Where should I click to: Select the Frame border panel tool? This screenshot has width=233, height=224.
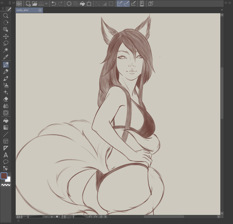pos(6,141)
